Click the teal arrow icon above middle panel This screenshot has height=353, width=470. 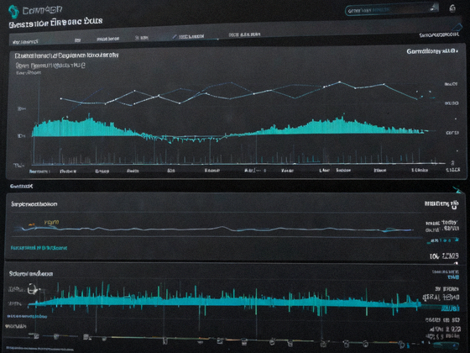coord(457,190)
